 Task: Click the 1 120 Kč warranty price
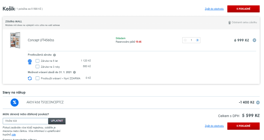tap(86, 61)
